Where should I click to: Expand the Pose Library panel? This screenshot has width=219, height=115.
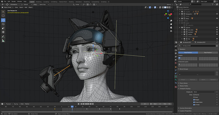pos(183,83)
